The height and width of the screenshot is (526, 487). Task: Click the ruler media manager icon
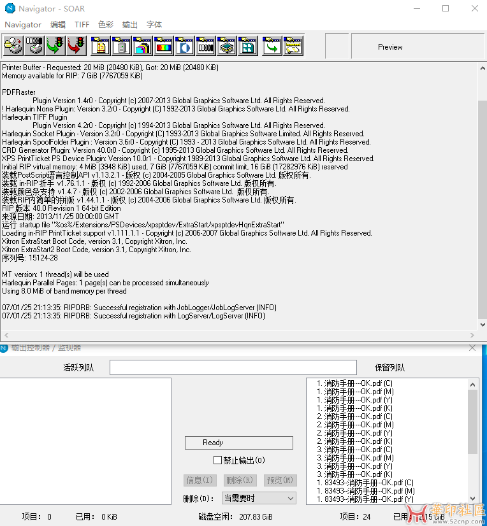(x=293, y=46)
